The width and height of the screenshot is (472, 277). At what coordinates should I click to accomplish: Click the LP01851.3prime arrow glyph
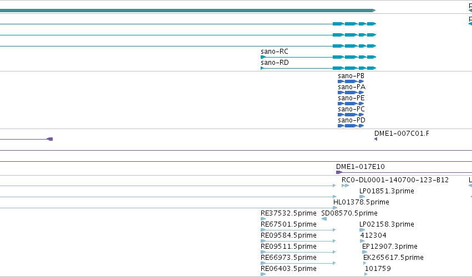coord(362,197)
